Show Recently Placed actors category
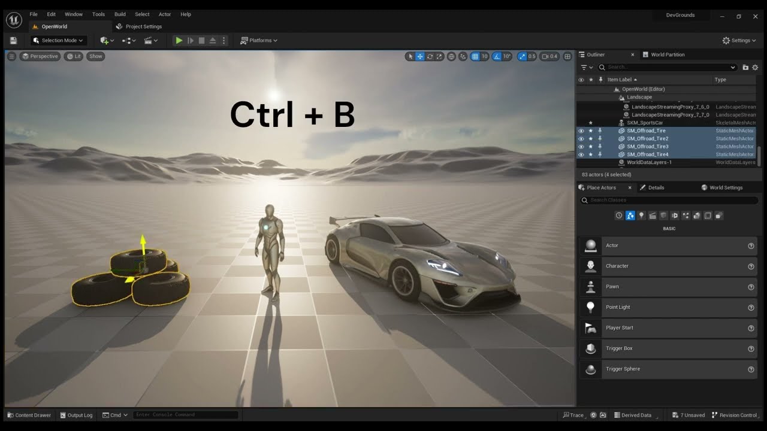 (619, 215)
